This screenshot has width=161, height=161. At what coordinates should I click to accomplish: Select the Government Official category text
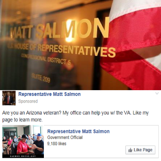tap(65, 138)
